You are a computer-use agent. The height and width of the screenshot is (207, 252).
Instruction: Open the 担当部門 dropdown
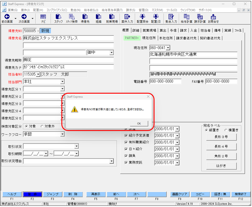click(62, 82)
